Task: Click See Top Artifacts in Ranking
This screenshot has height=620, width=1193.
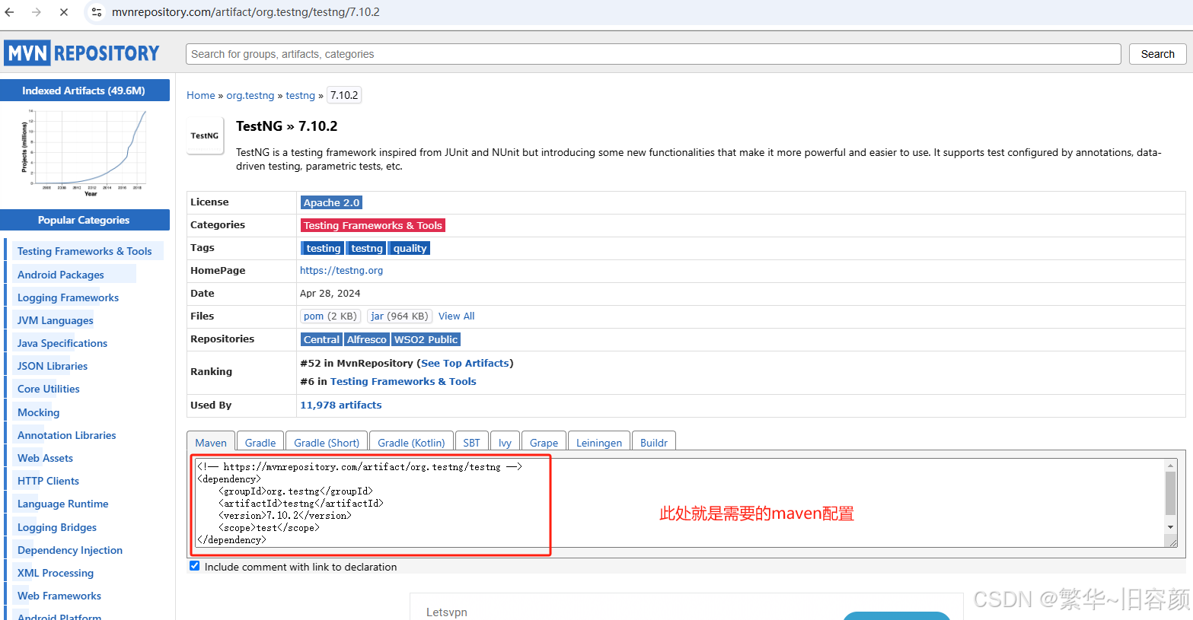Action: [x=464, y=363]
